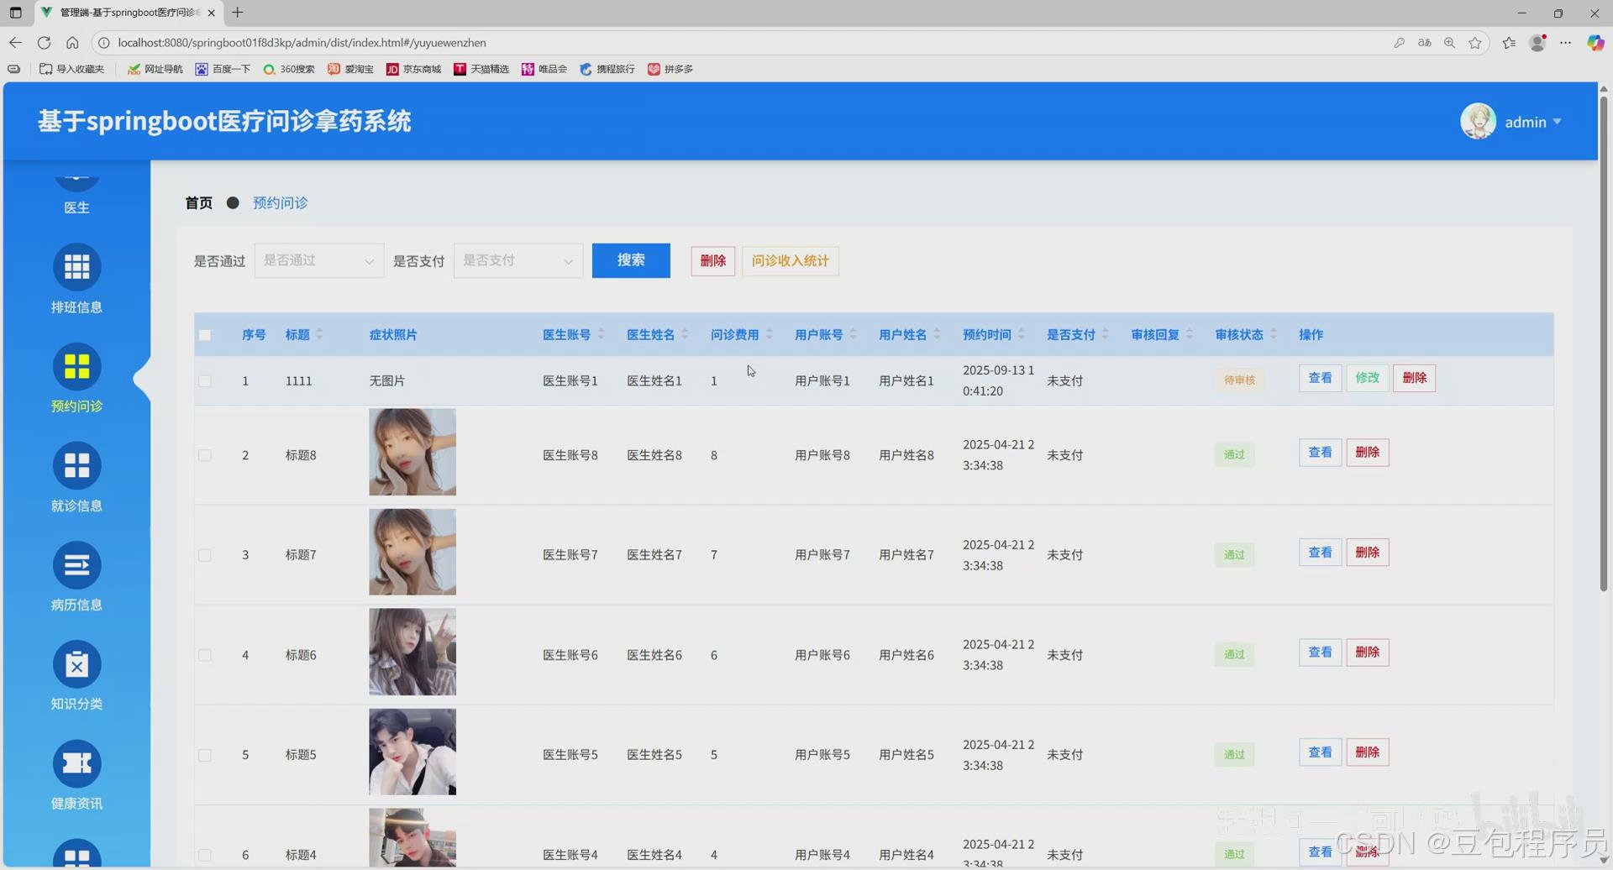Open 京东商城 bookmark
Viewport: 1613px width, 870px height.
click(x=413, y=69)
